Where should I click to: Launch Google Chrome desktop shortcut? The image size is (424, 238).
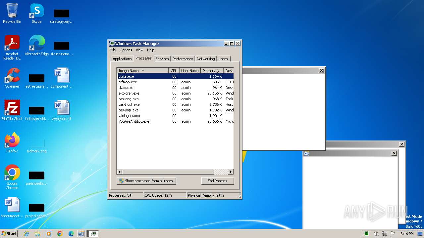(12, 177)
